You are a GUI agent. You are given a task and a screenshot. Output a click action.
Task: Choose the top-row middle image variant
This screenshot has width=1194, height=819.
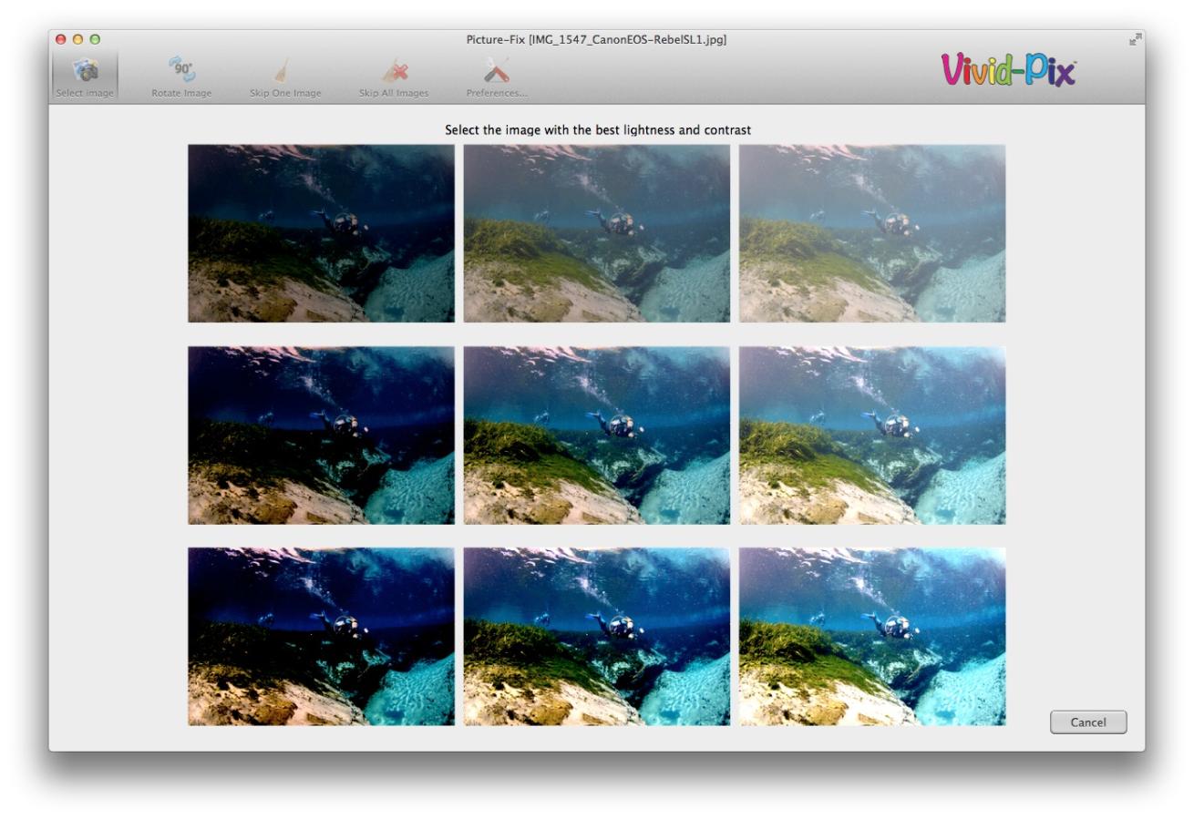tap(596, 233)
